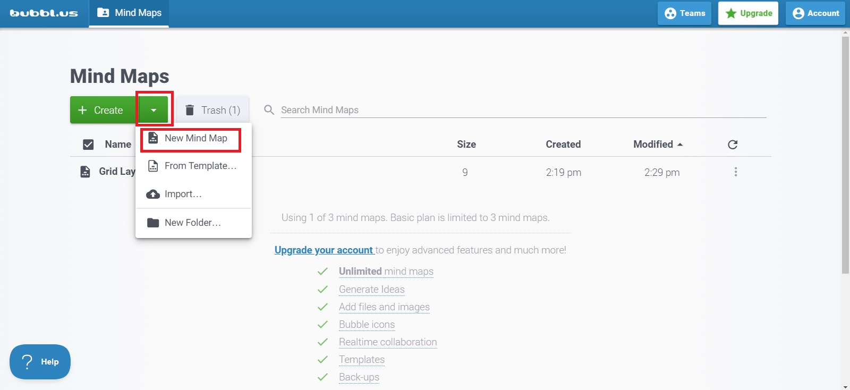The height and width of the screenshot is (390, 850).
Task: Open the three-dot menu for Grid Lay
Action: point(736,172)
